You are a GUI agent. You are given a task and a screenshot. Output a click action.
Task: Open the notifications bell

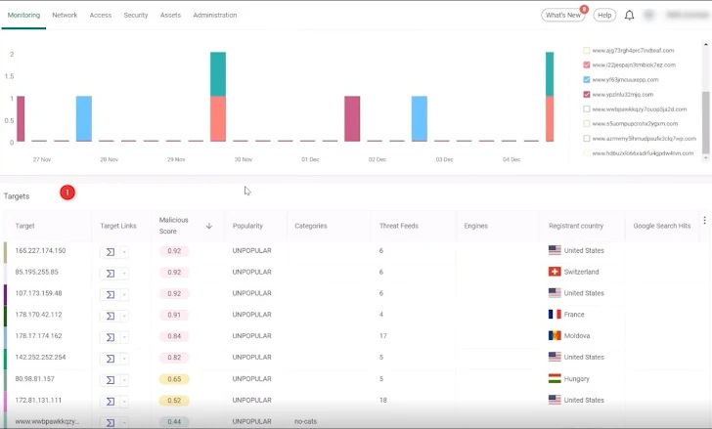(630, 16)
